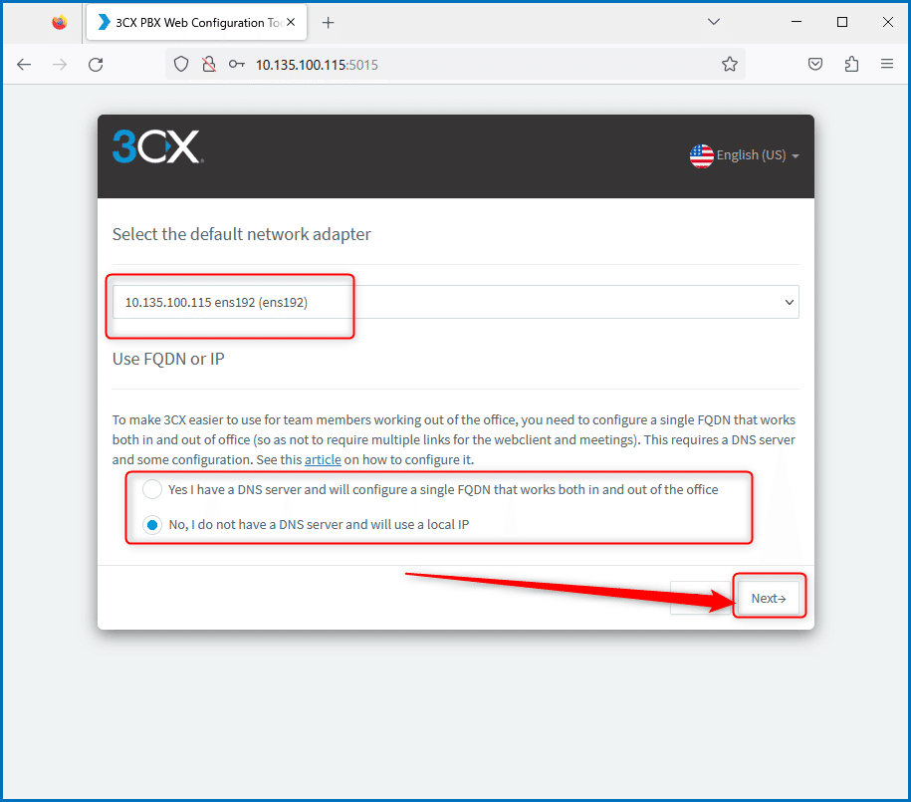Bookmark this page with the star icon
Viewport: 911px width, 802px height.
tap(730, 64)
